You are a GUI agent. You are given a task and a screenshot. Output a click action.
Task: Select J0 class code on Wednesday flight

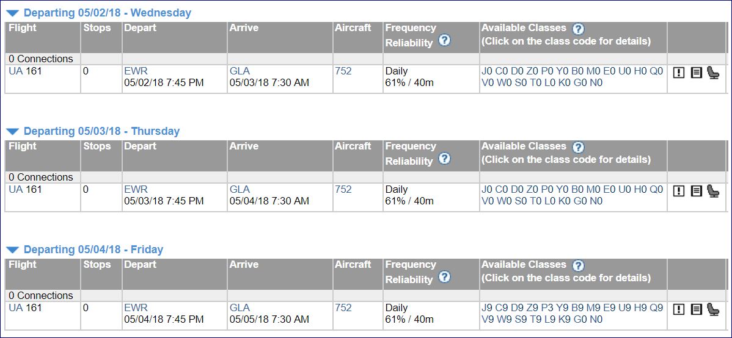pos(487,71)
